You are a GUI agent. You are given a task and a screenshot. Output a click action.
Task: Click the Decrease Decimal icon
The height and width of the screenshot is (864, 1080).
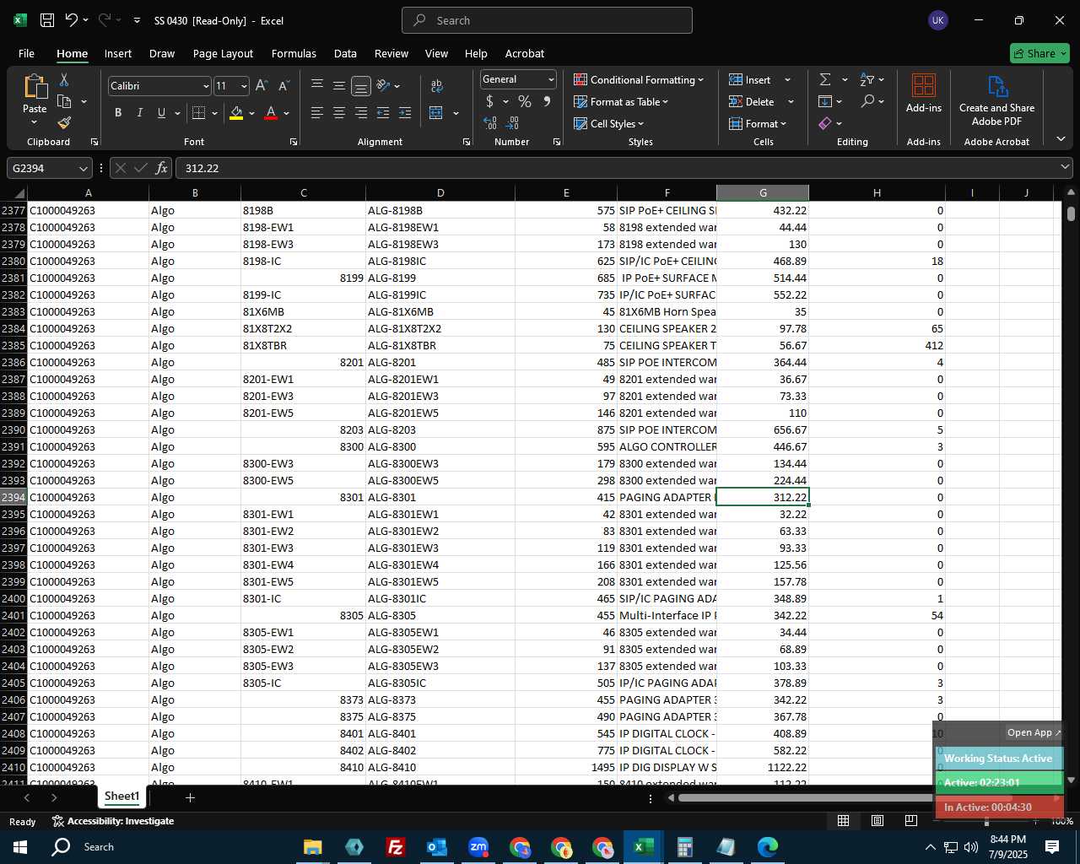[x=513, y=123]
